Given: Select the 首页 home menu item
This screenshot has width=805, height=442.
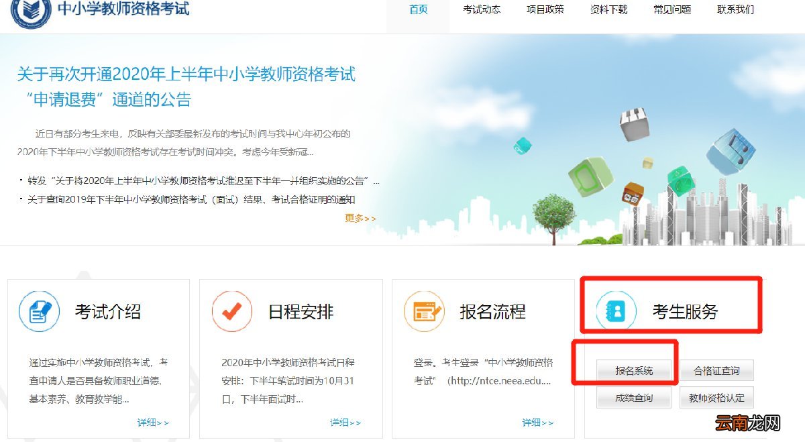Looking at the screenshot, I should tap(417, 10).
